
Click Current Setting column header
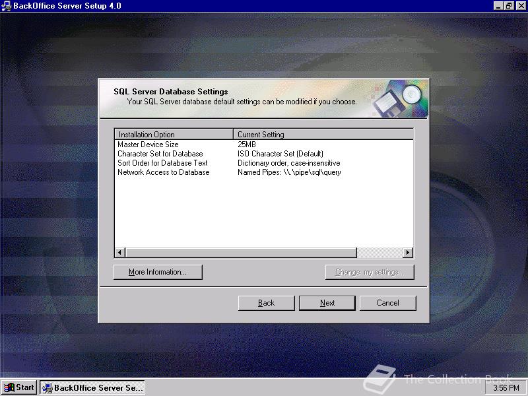click(323, 135)
